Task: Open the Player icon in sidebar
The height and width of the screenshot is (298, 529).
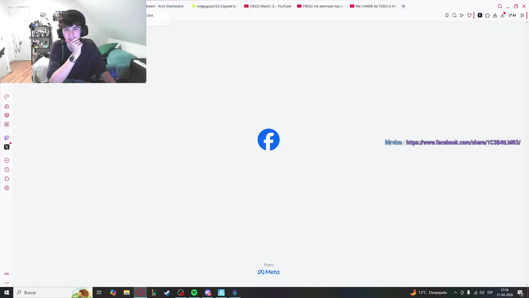Action: point(7,161)
